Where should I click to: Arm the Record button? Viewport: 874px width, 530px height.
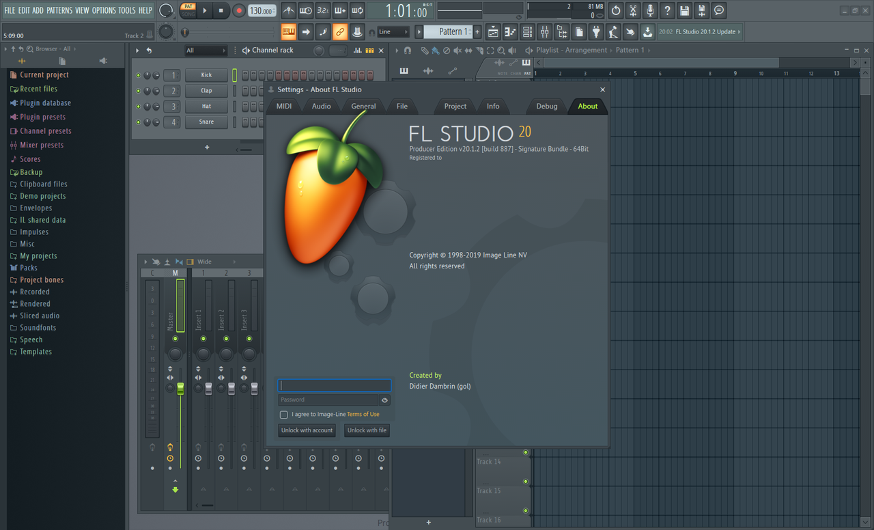click(238, 10)
